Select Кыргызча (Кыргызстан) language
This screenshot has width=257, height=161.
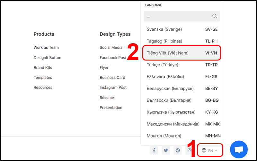pos(182,112)
